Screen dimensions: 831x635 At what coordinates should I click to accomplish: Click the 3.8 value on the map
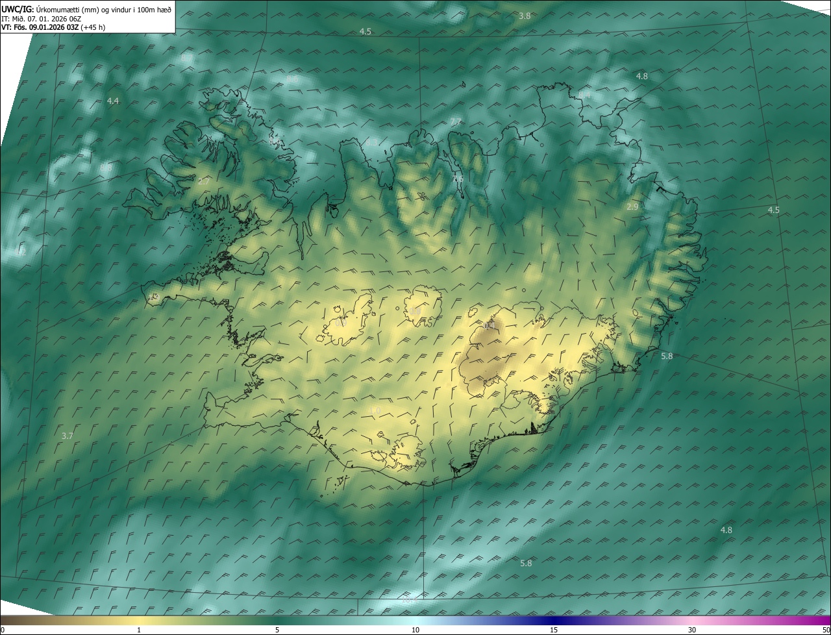click(x=525, y=16)
